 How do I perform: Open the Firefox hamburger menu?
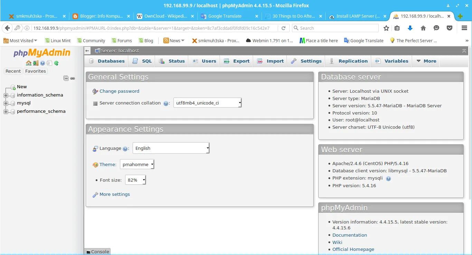[464, 28]
